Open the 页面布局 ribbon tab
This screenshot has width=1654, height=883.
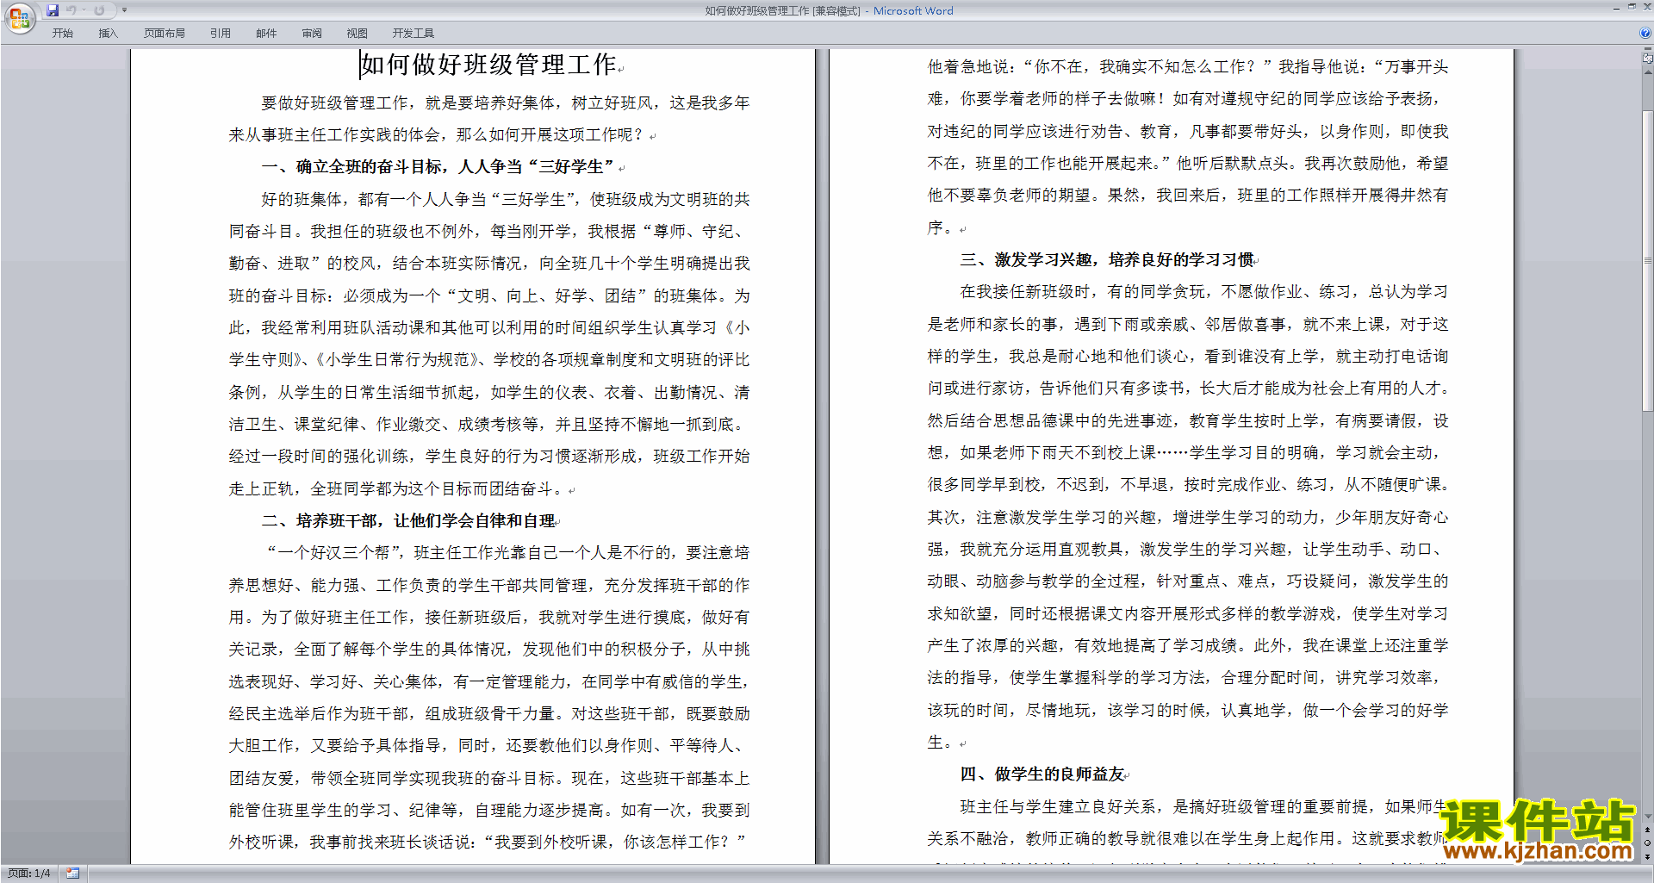[165, 34]
